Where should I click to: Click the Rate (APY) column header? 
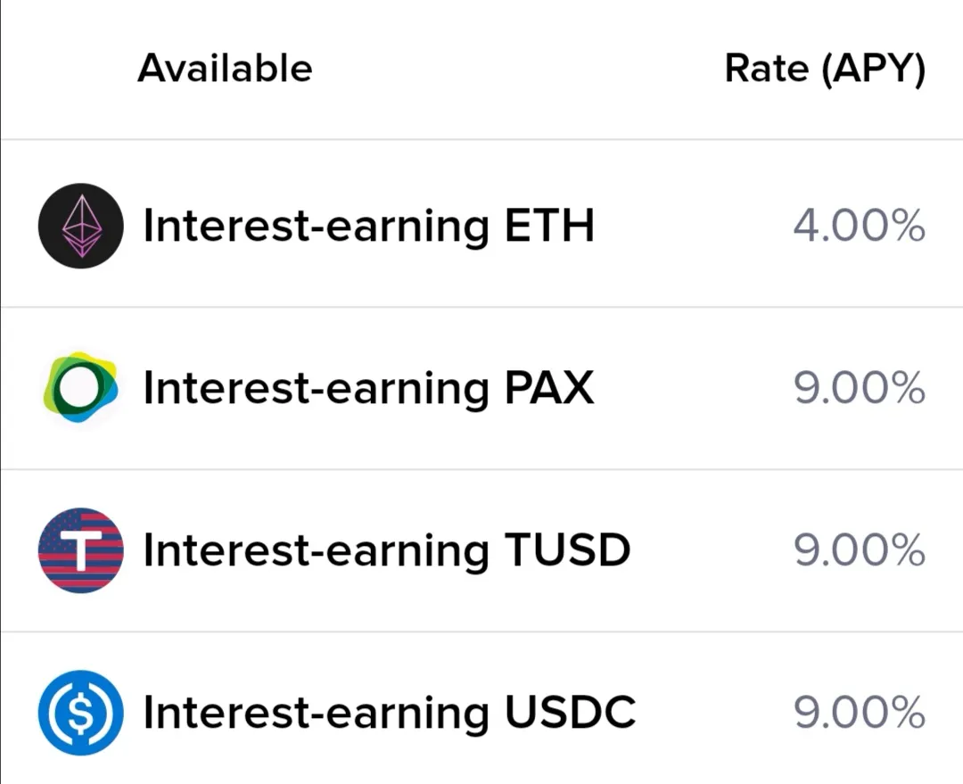(825, 69)
